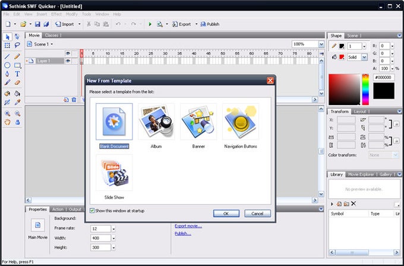The height and width of the screenshot is (266, 404).
Task: Select the Subselection tool
Action: (x=17, y=37)
